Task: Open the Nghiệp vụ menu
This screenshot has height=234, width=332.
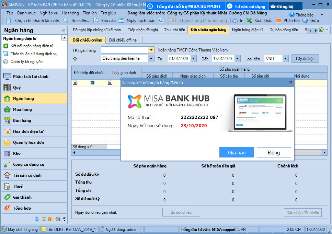Action: (x=49, y=13)
